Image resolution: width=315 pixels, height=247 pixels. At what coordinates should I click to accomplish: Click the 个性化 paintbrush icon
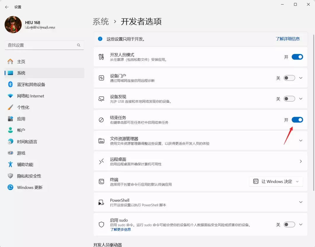click(10, 107)
